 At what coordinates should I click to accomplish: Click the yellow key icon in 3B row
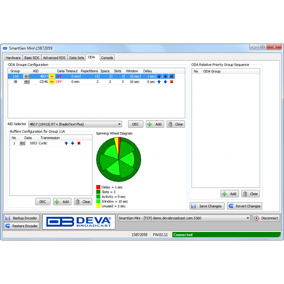52,82
